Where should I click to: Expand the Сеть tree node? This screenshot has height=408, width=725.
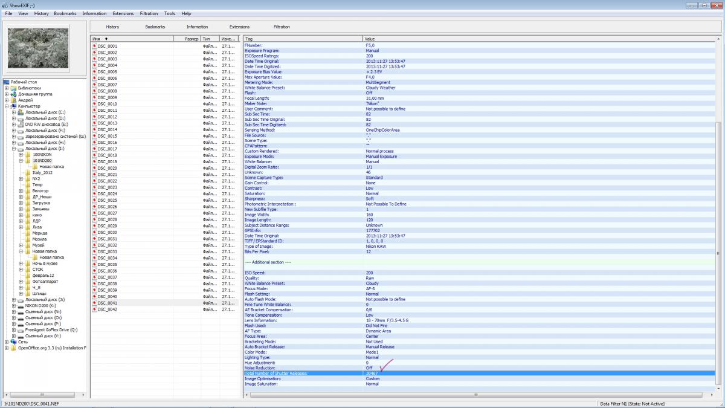(7, 342)
